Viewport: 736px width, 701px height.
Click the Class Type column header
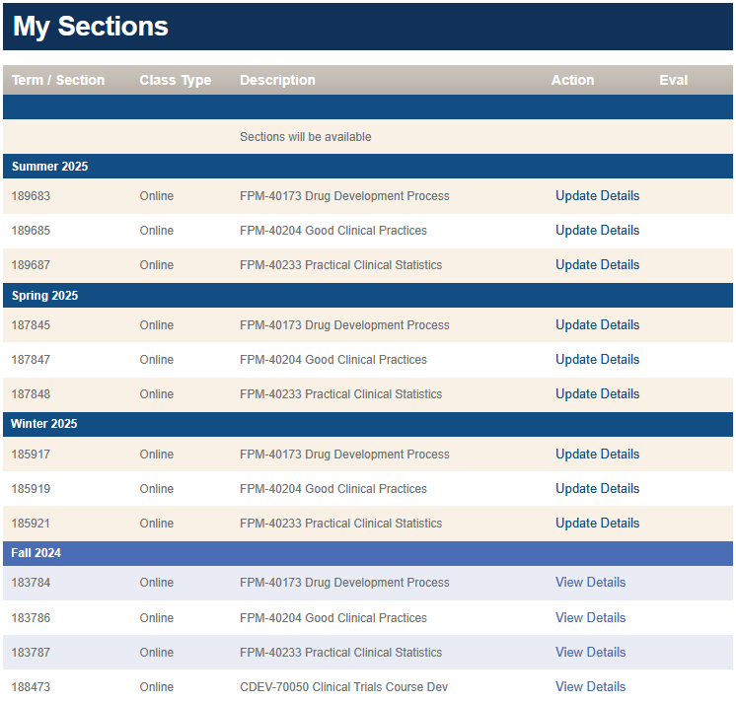click(x=176, y=80)
